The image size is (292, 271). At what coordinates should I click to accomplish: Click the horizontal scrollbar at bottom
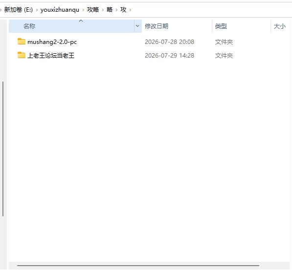tap(138, 266)
